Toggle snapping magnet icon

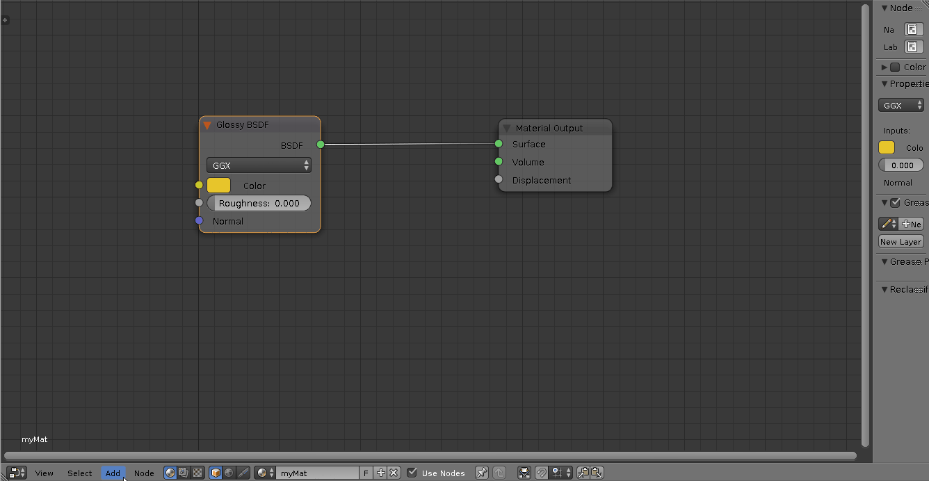[x=542, y=473]
